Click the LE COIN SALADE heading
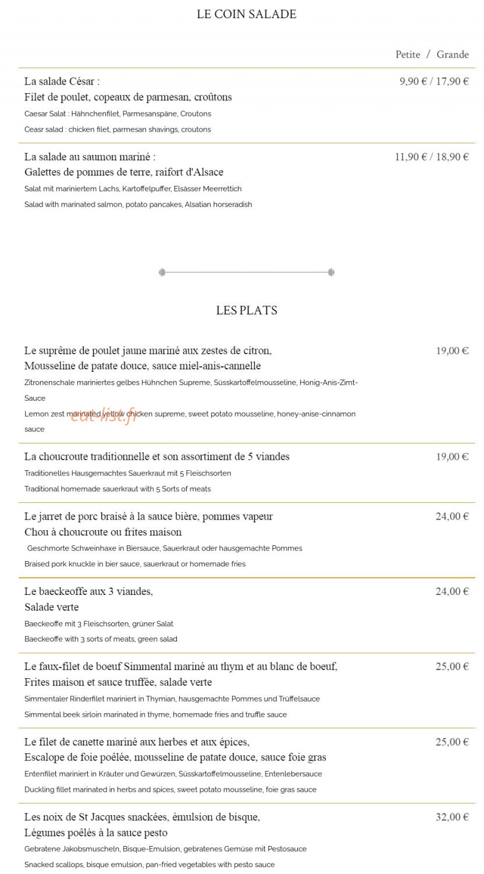Image resolution: width=484 pixels, height=874 pixels. pos(247,15)
